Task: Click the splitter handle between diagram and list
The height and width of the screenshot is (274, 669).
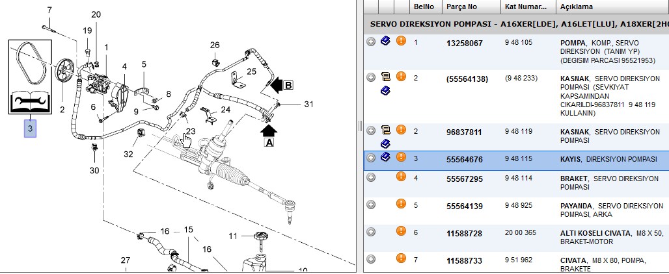Action: click(x=360, y=126)
